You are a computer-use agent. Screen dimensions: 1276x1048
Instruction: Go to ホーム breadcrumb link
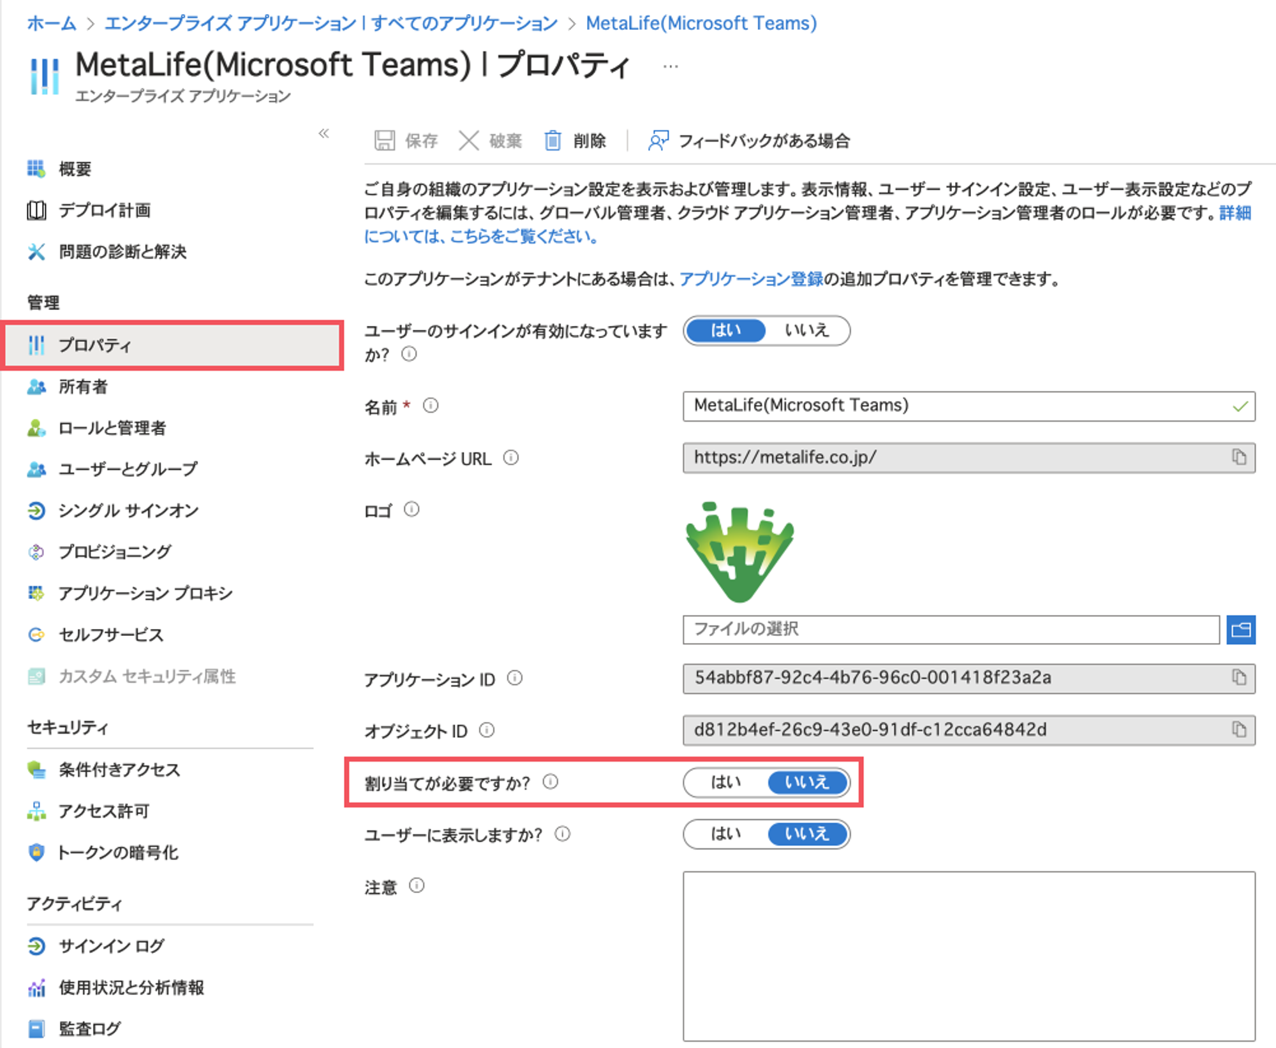(x=52, y=24)
